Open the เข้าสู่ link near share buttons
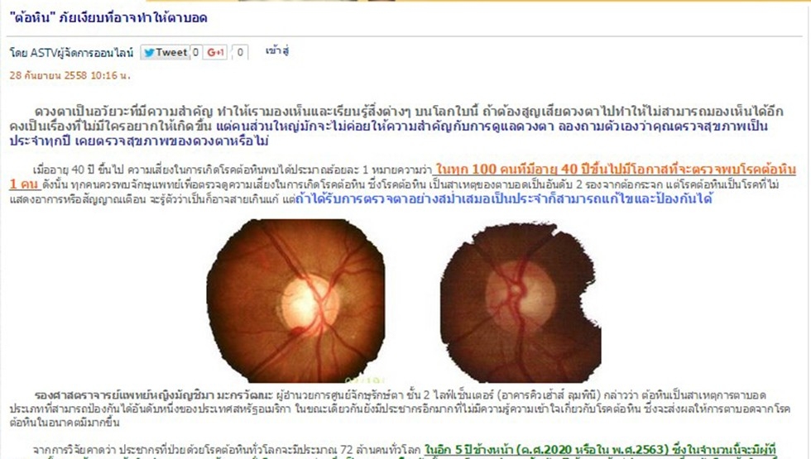The width and height of the screenshot is (811, 459). click(x=276, y=50)
